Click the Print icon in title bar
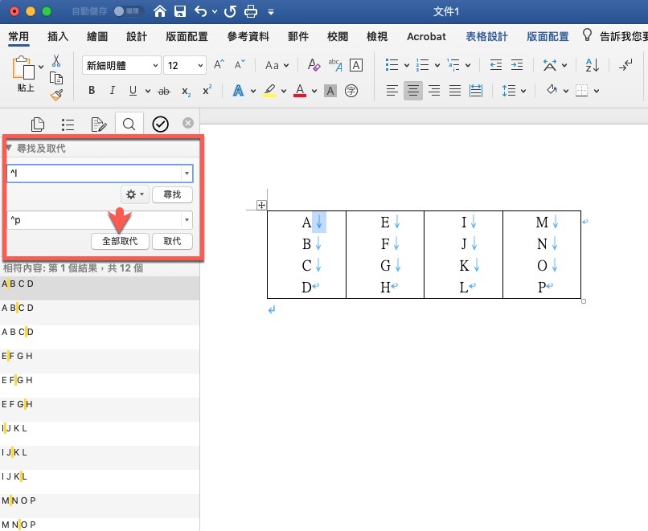648x531 pixels. pos(251,12)
